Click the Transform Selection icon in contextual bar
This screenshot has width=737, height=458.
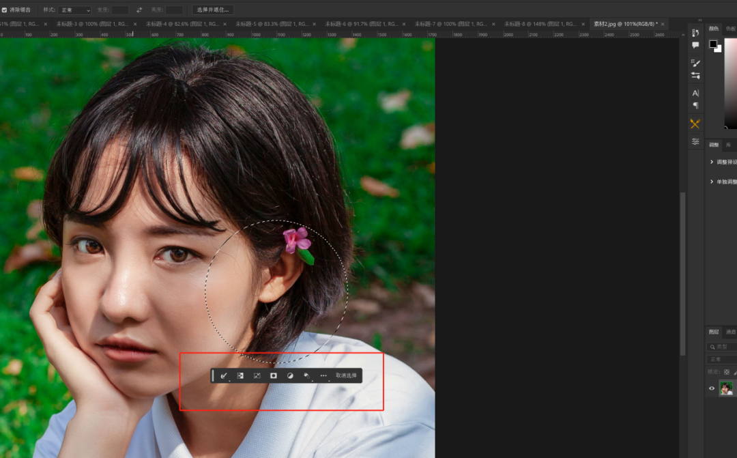tap(257, 375)
